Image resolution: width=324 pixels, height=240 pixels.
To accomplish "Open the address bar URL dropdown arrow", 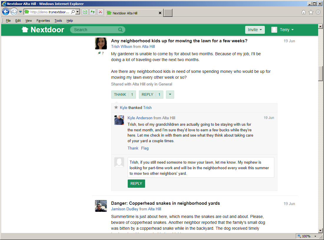I will click(x=78, y=12).
